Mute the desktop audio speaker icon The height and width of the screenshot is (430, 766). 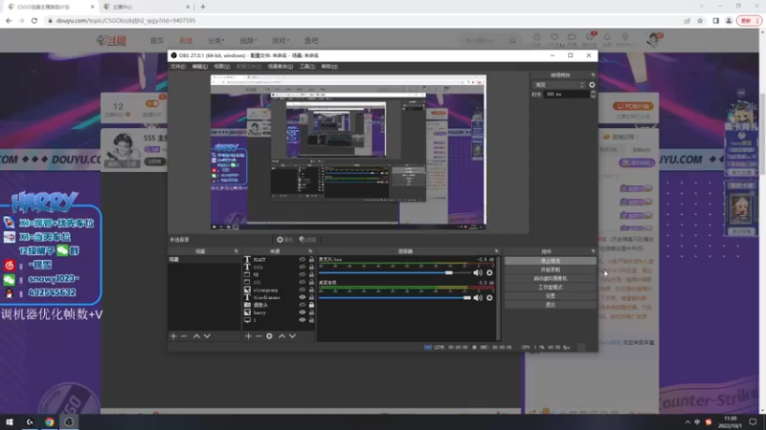click(477, 297)
